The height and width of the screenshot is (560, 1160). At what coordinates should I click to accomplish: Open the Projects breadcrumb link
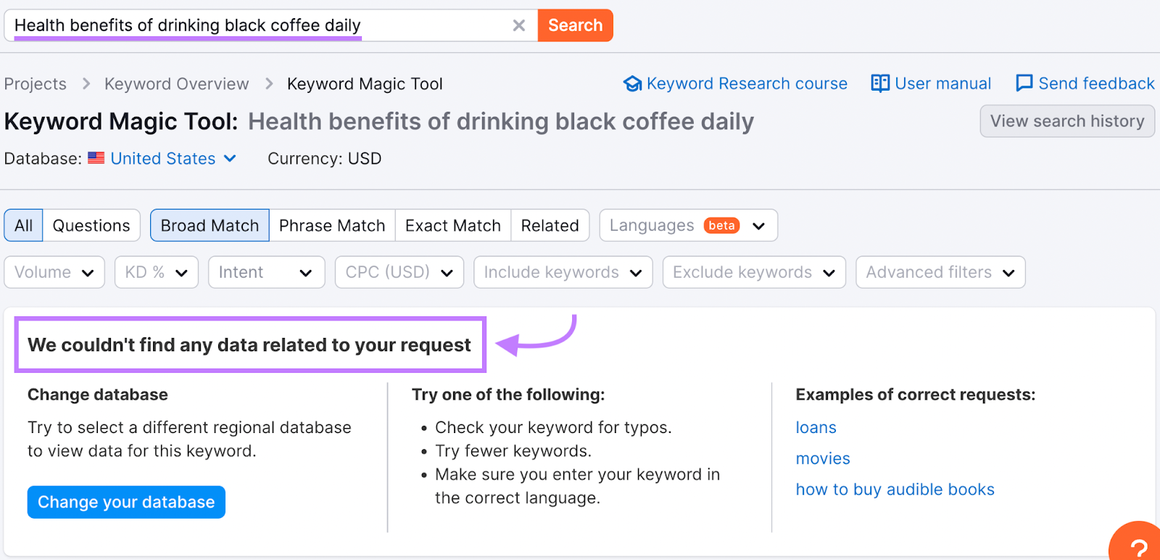(x=36, y=84)
